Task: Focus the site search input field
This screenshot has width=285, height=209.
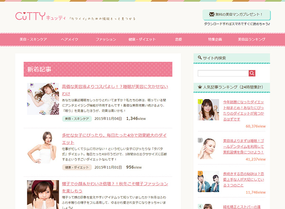Action: 223,73
